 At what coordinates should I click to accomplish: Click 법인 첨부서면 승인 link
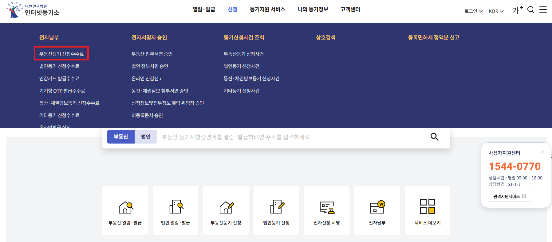(x=150, y=66)
